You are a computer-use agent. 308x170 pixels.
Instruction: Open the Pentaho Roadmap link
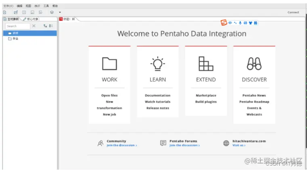tap(254, 102)
